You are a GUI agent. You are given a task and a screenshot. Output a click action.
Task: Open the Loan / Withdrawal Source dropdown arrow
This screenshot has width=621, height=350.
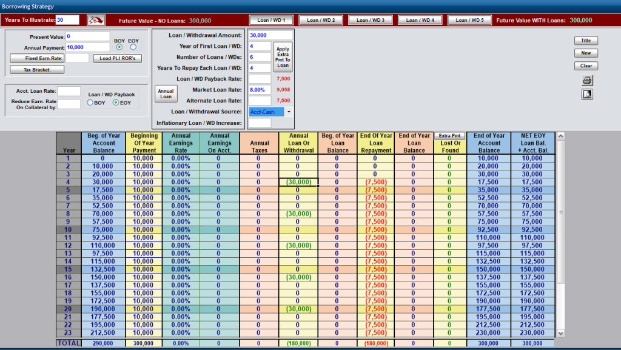(x=289, y=112)
